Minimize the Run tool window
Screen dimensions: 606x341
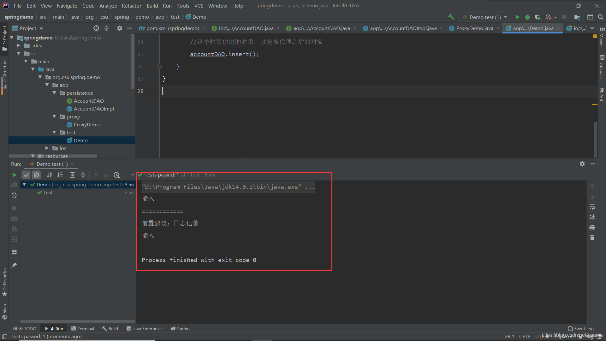(x=593, y=164)
